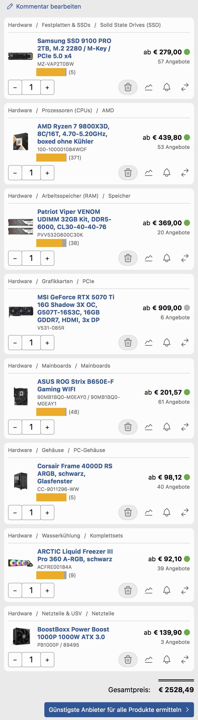Click quantity field for ASUS ROG Strix B650E-F
The width and height of the screenshot is (198, 720).
31,427
